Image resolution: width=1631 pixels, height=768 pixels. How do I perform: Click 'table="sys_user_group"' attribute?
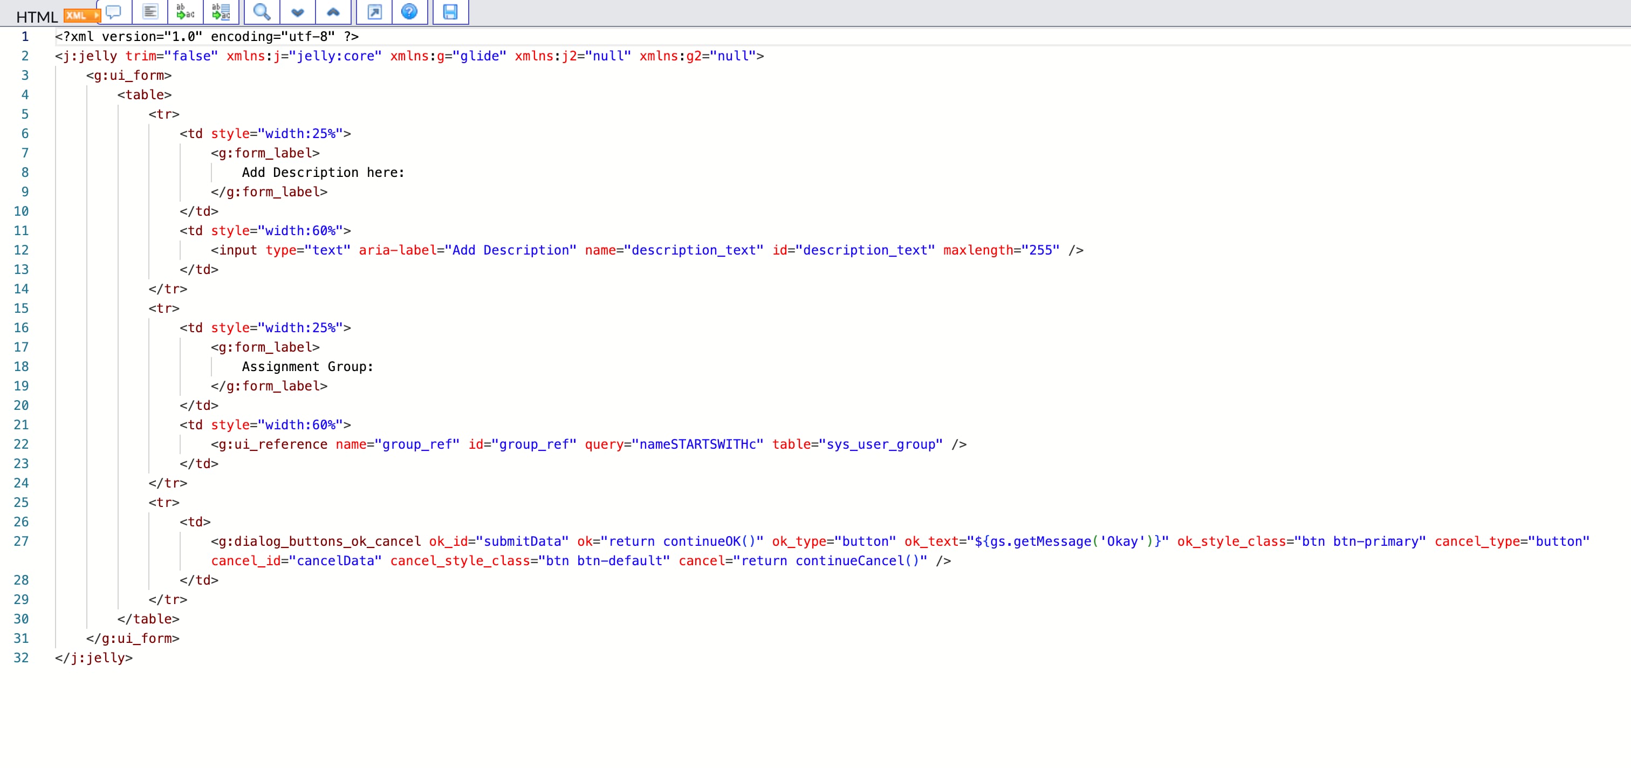point(857,444)
